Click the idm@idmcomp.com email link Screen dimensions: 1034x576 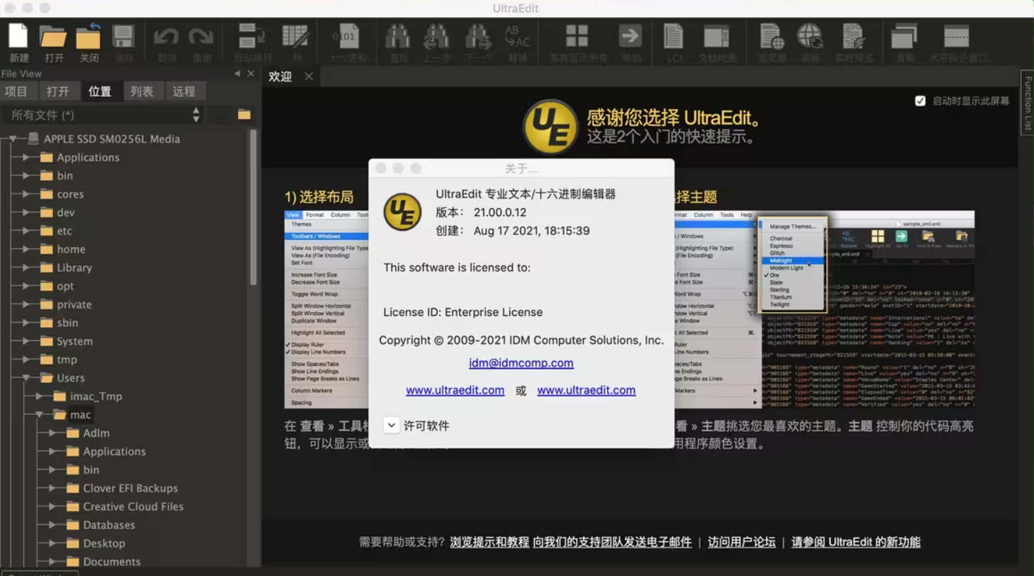pyautogui.click(x=521, y=363)
